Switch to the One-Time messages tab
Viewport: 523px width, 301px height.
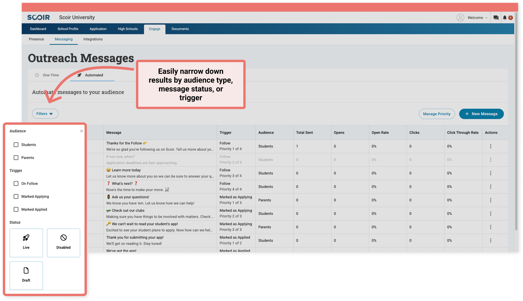tap(51, 75)
